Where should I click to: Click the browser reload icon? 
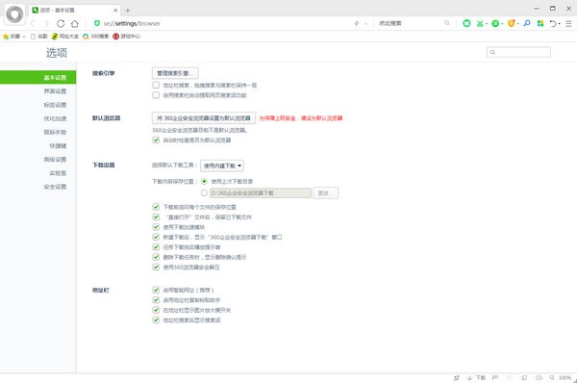click(x=61, y=23)
